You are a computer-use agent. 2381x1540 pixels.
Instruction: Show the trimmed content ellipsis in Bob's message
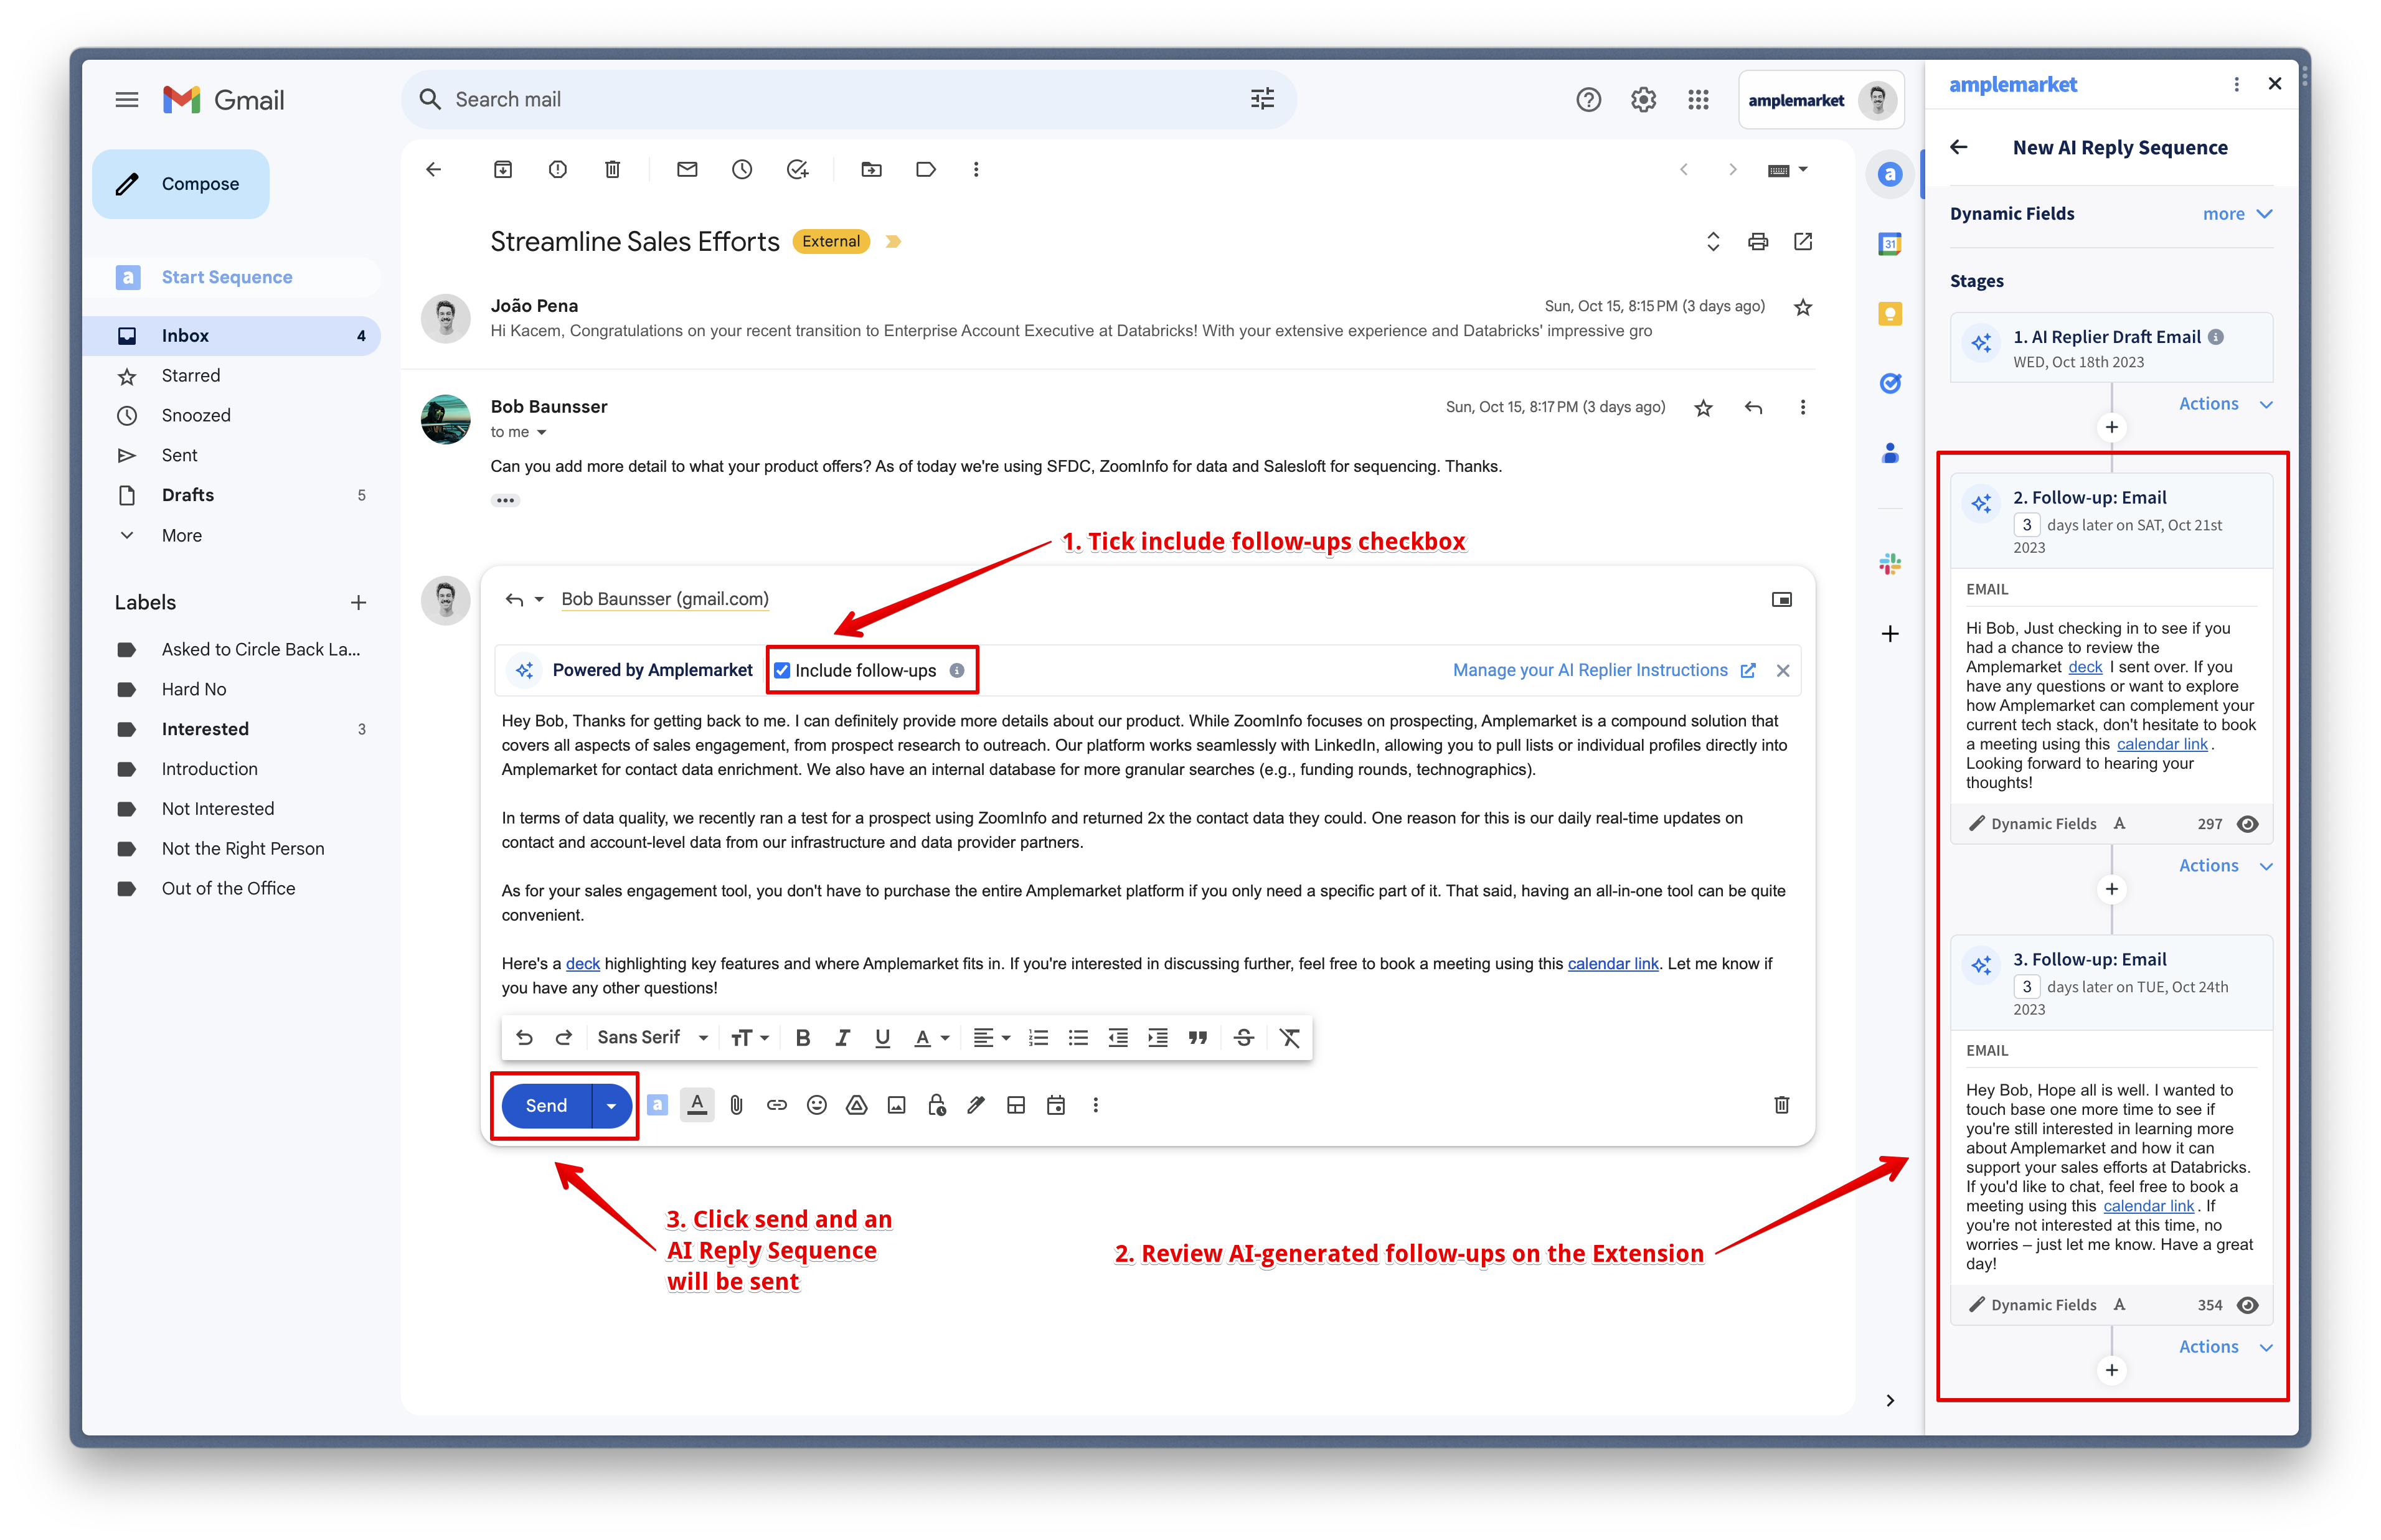(x=505, y=501)
